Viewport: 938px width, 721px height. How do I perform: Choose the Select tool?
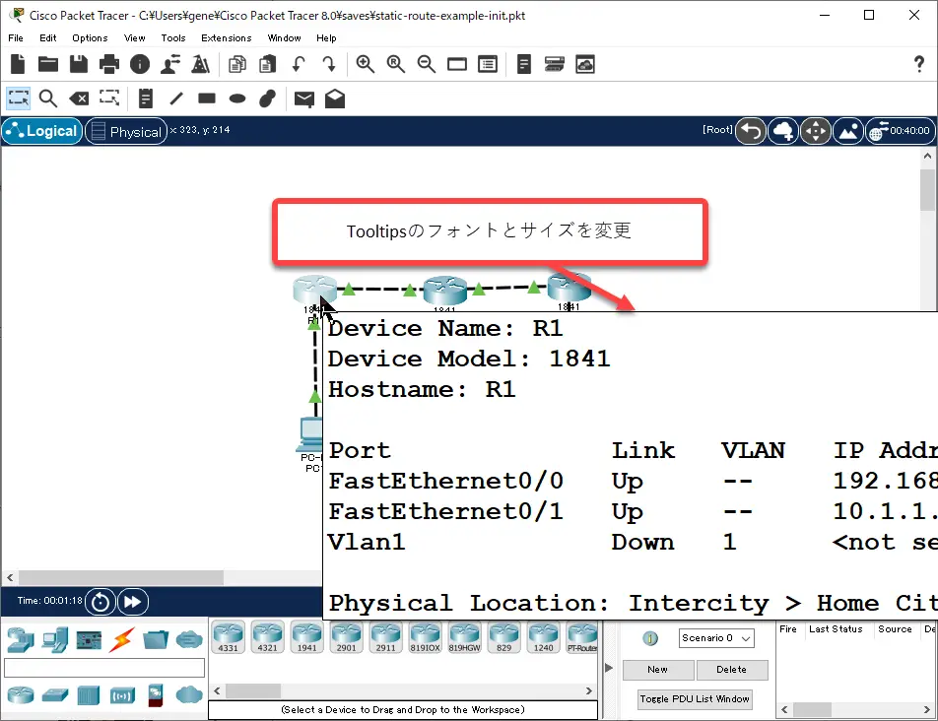coord(18,98)
